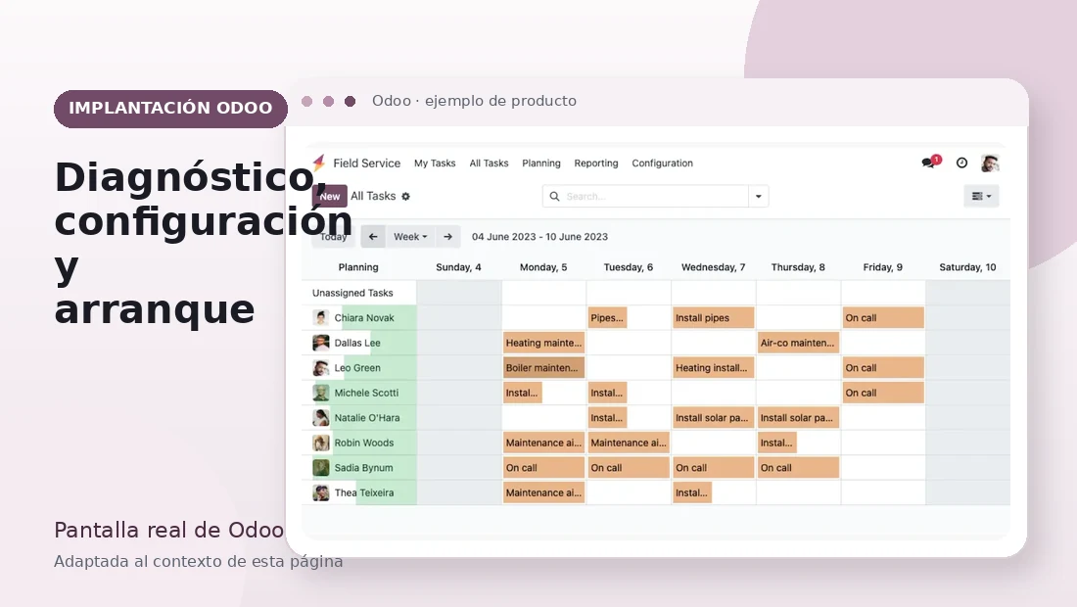The height and width of the screenshot is (607, 1077).
Task: Click Dallas Lee's avatar
Action: tap(321, 343)
